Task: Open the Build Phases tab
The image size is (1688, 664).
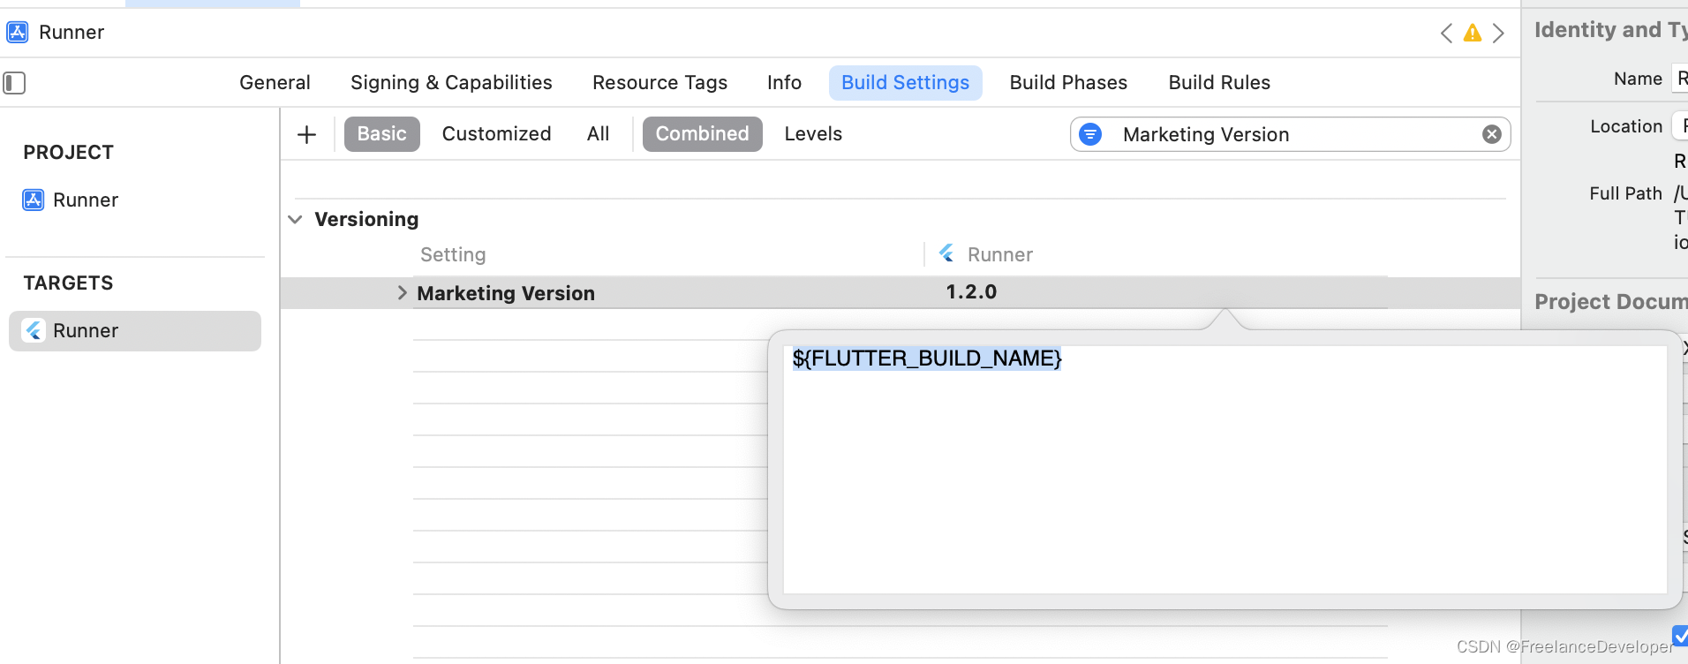Action: coord(1068,83)
